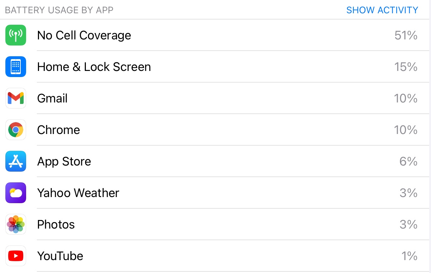
Task: Click the 15% Home & Lock Screen value
Action: (406, 67)
